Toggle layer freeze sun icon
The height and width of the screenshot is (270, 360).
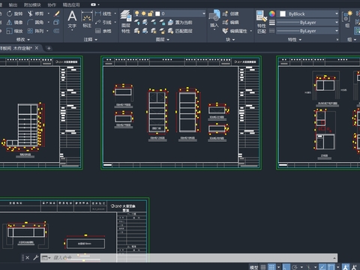143,13
